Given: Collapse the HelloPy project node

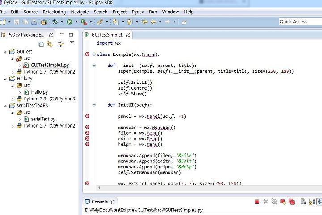Looking at the screenshot, I should 5,79.
